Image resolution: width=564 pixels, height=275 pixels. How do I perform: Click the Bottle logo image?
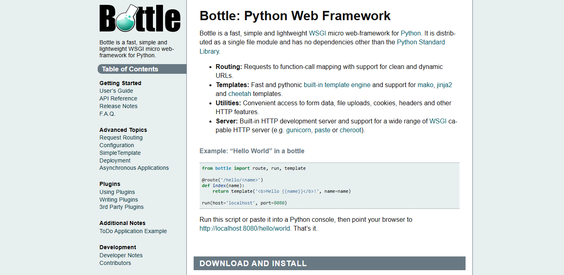coord(140,18)
